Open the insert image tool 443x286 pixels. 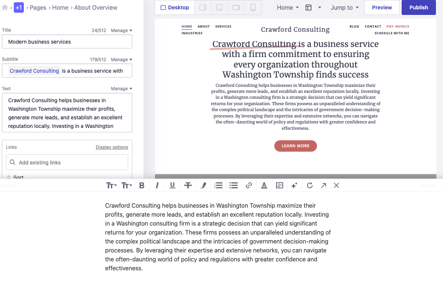(x=279, y=185)
